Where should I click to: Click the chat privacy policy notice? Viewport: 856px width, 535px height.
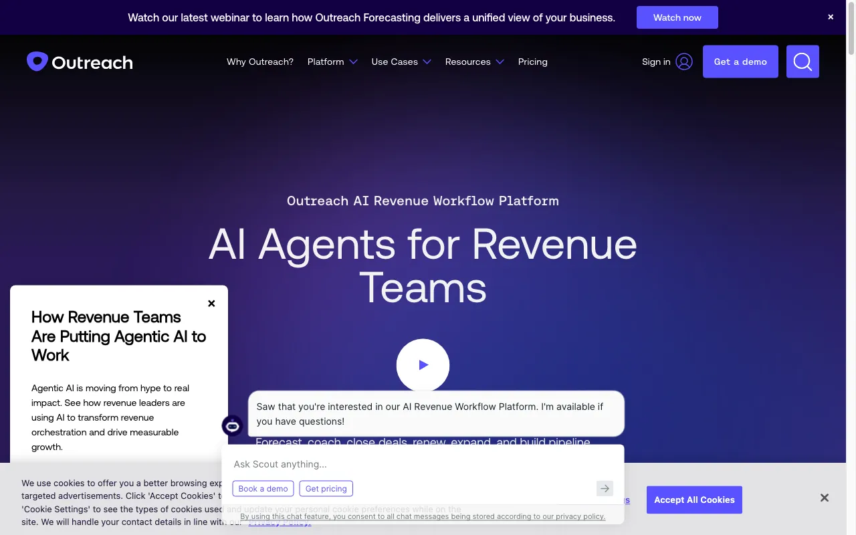[x=423, y=516]
